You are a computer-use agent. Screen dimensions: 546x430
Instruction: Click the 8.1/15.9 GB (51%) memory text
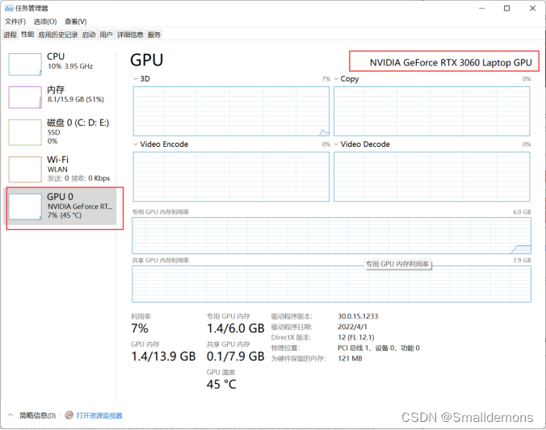(x=76, y=99)
